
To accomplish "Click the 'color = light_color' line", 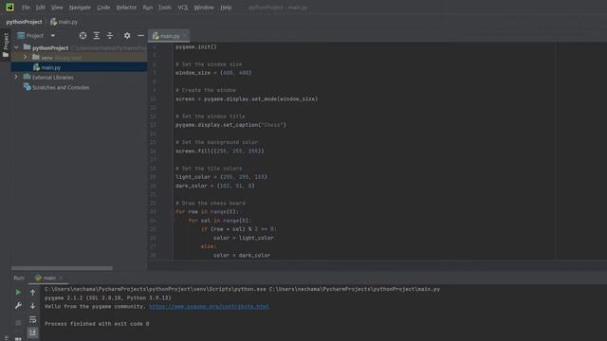I will pyautogui.click(x=244, y=238).
